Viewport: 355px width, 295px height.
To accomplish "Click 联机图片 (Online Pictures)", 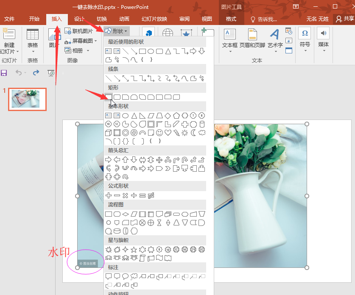I will point(78,31).
